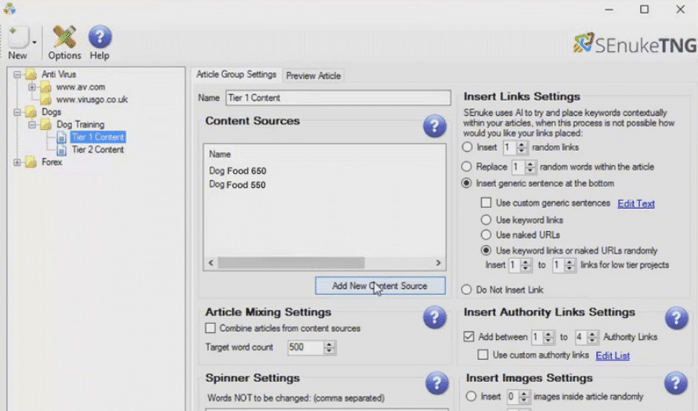Click Add New Content Source button
698x411 pixels.
click(x=380, y=286)
